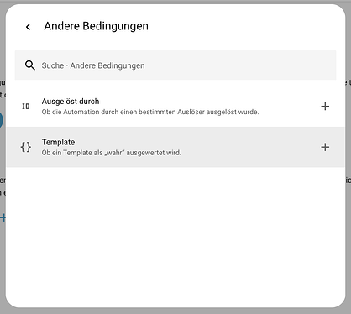Click the magnifier search icon

coord(30,65)
